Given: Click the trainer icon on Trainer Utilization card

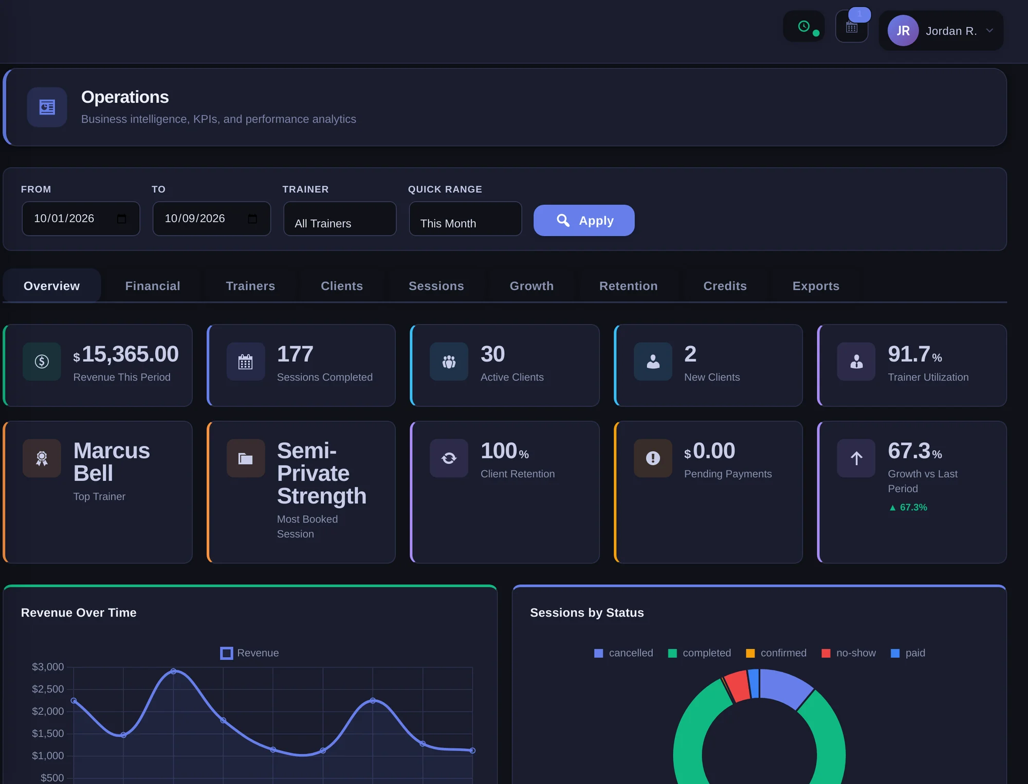Looking at the screenshot, I should (x=856, y=362).
